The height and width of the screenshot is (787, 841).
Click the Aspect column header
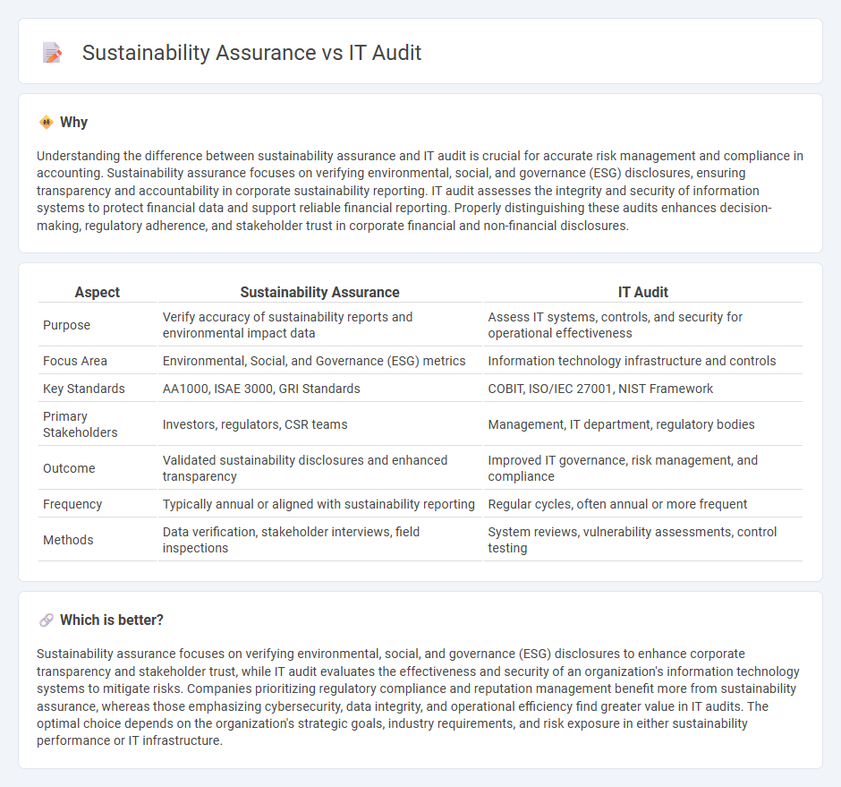98,292
